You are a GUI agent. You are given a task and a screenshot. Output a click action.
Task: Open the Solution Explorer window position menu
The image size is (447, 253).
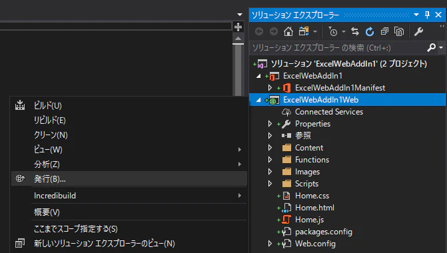(x=416, y=15)
